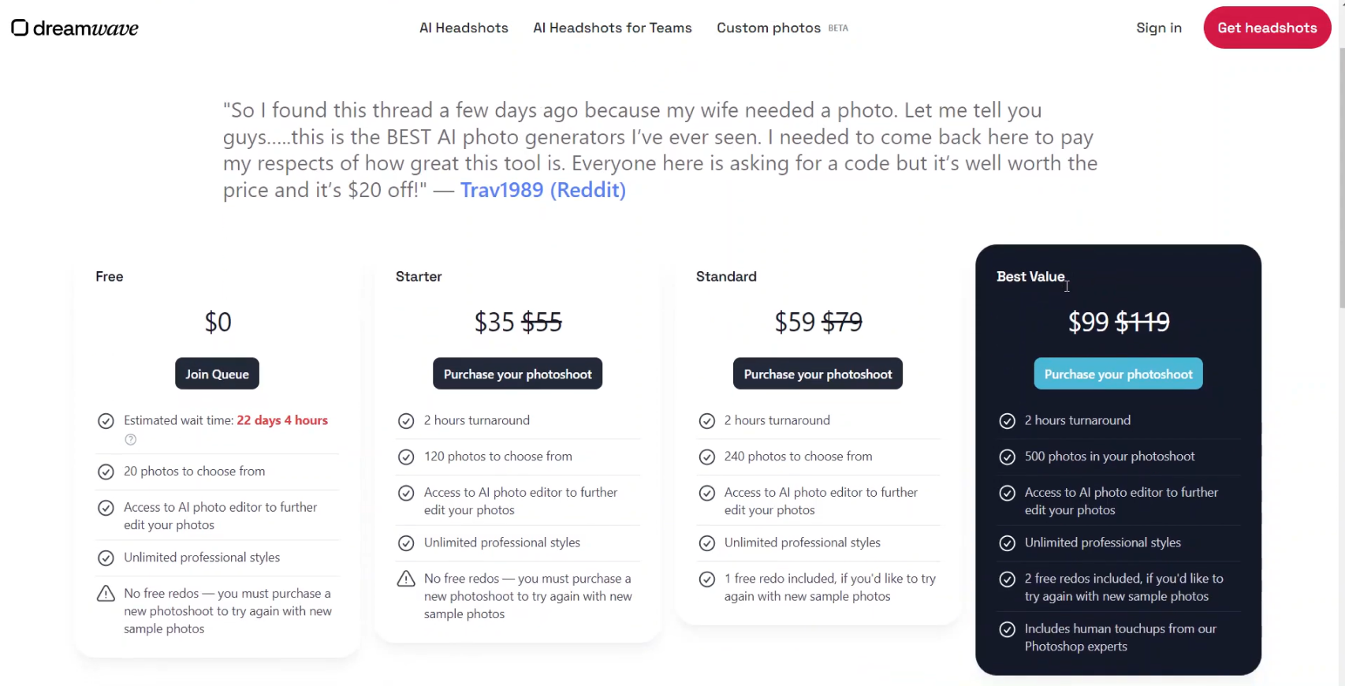Click checkmark beside 1 free redo included
The width and height of the screenshot is (1345, 686).
pyautogui.click(x=707, y=579)
